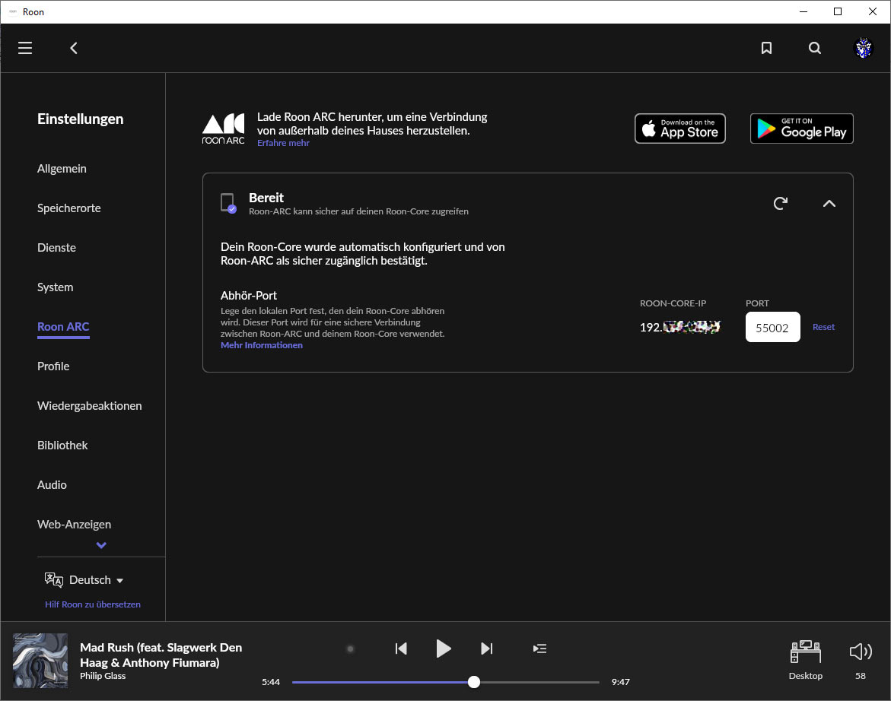Click the Abhör-Port heading

click(x=249, y=296)
